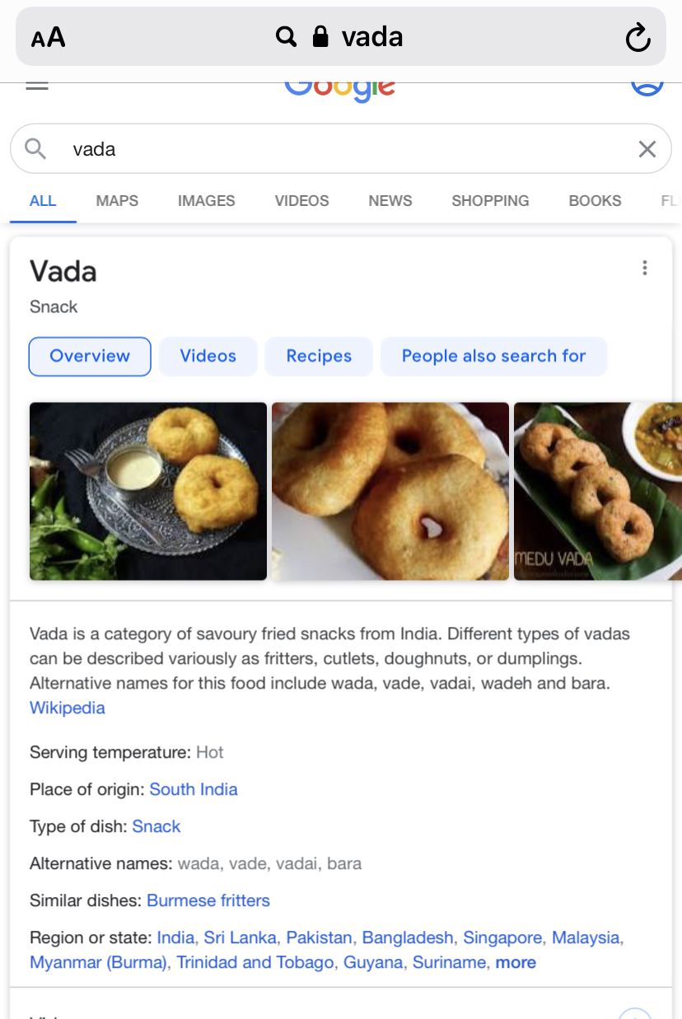Select the Recipes chip
Image resolution: width=682 pixels, height=1019 pixels.
[x=319, y=356]
